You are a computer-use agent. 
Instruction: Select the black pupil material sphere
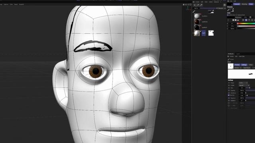click(197, 27)
